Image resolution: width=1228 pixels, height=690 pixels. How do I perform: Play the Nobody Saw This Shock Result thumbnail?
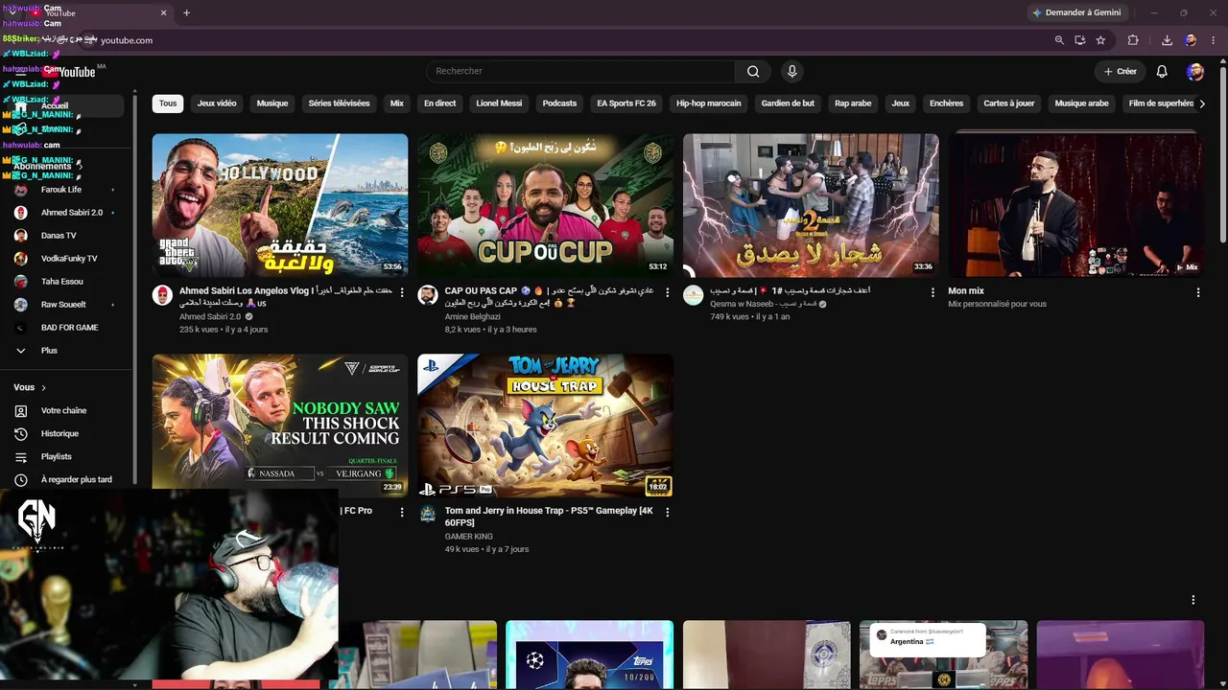click(x=280, y=425)
